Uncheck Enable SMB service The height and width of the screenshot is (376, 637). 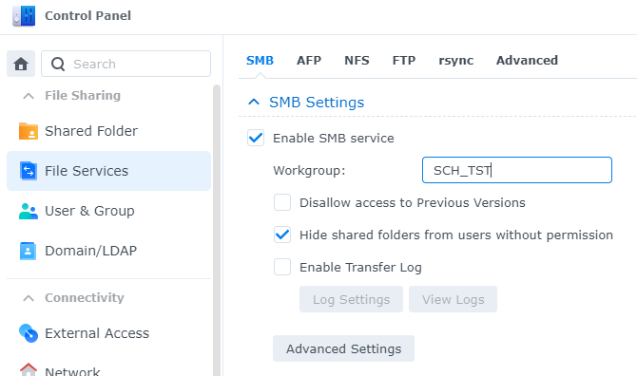point(256,138)
